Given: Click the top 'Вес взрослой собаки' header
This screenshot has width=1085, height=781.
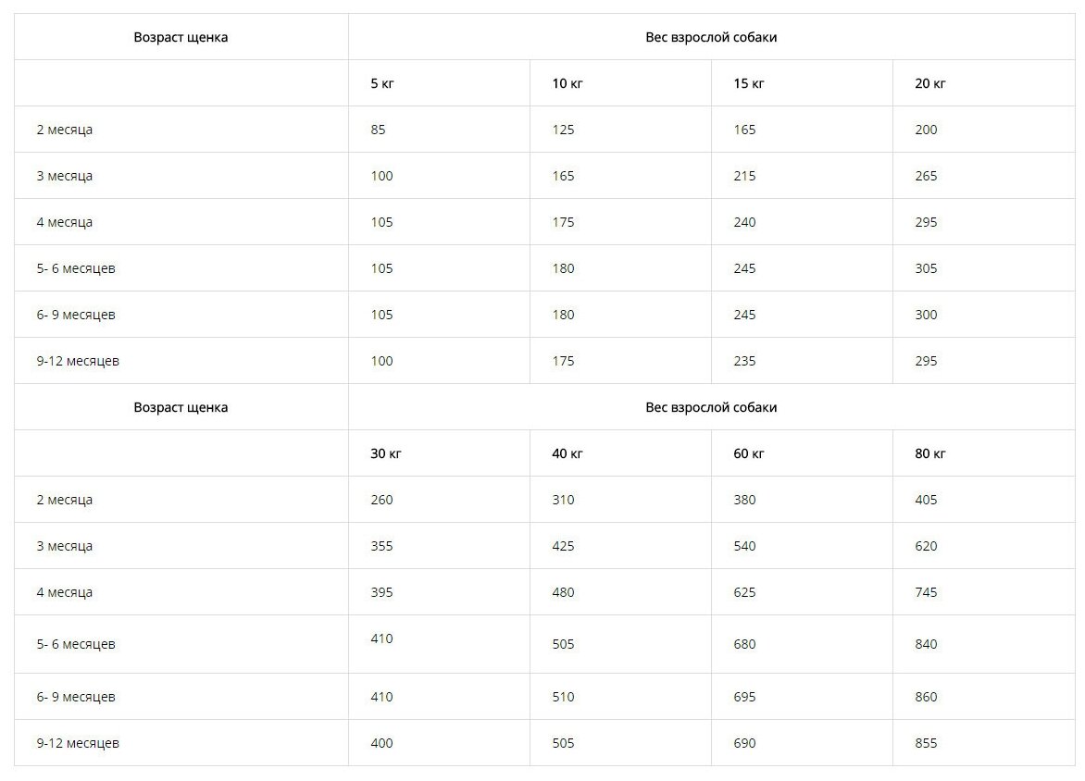Looking at the screenshot, I should click(711, 38).
